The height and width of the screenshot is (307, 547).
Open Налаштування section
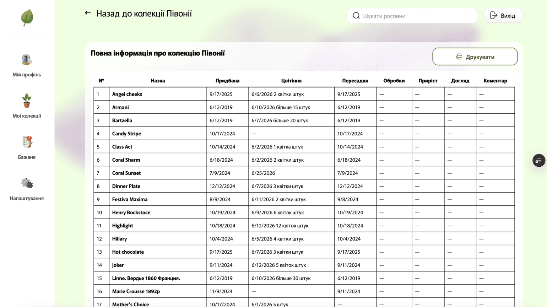[x=27, y=198]
